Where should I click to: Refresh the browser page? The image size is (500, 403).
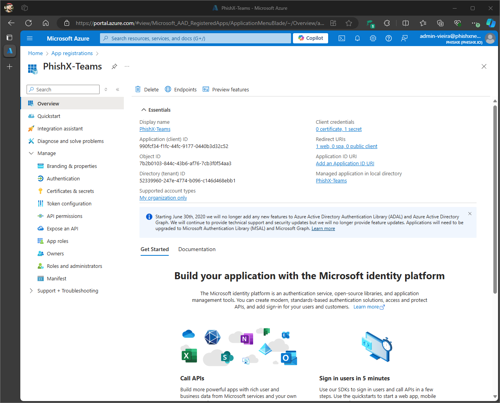pyautogui.click(x=29, y=23)
